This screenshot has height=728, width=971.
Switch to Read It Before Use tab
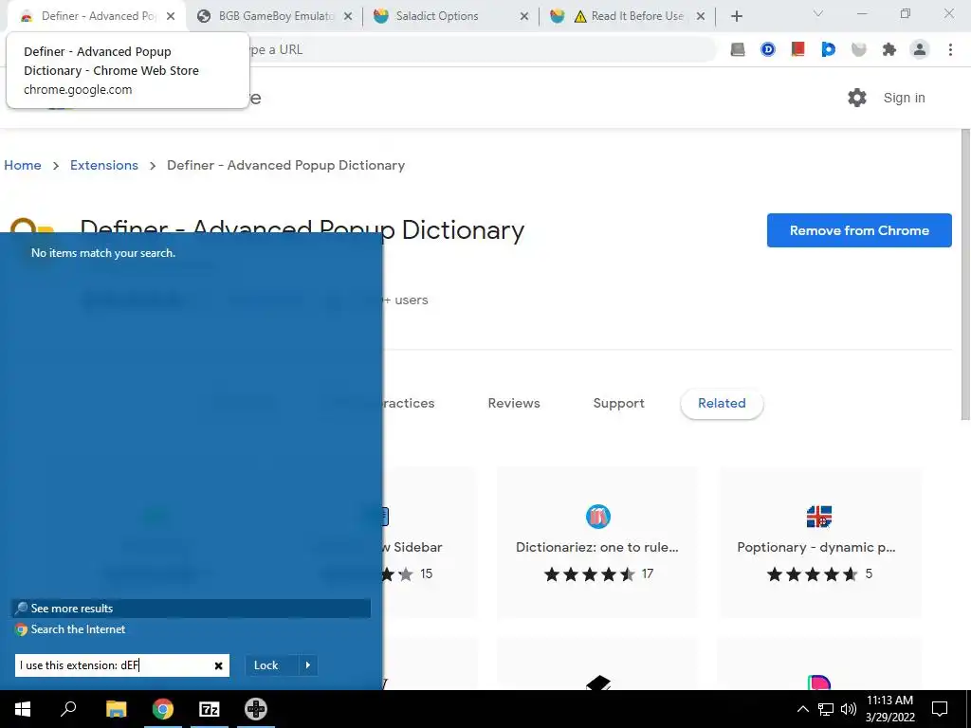(626, 16)
